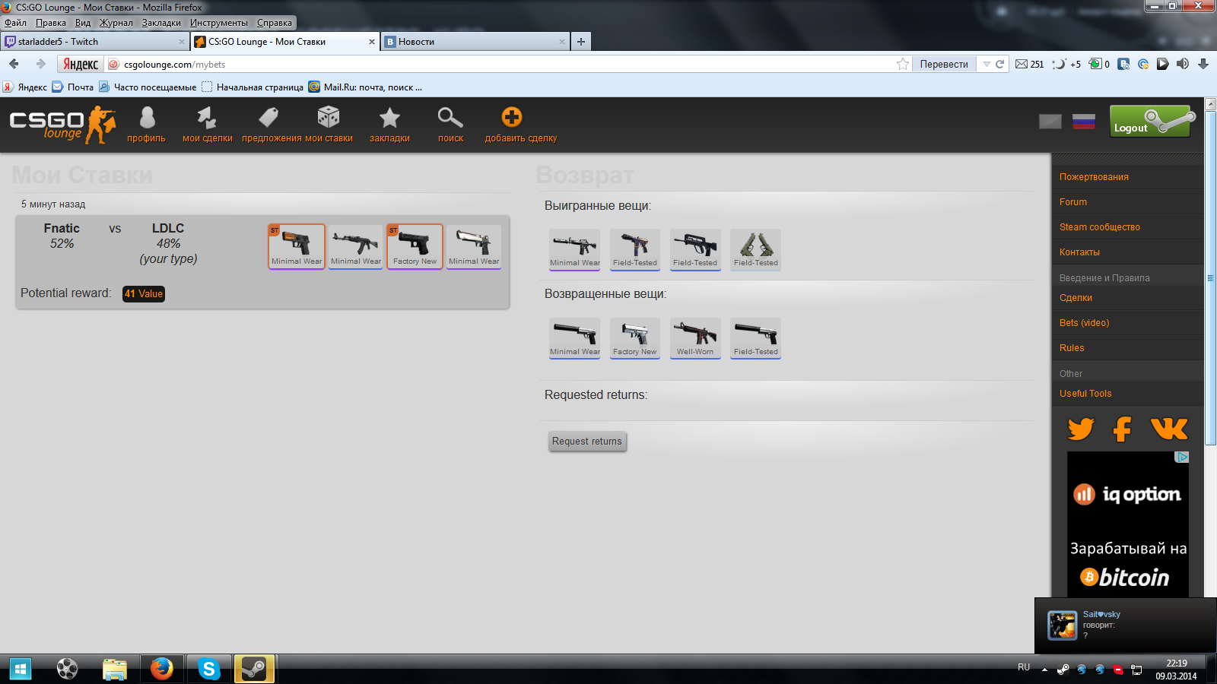
Task: Click the returned Well-Worn AK-47 item
Action: (x=695, y=338)
